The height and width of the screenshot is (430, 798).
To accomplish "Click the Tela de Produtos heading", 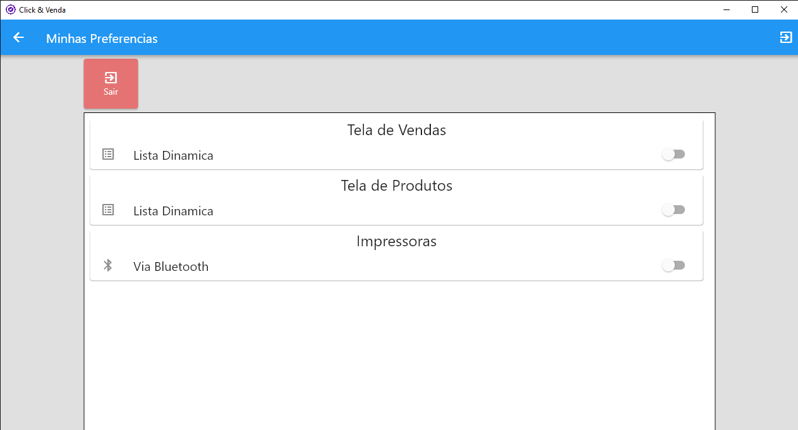I will 396,186.
